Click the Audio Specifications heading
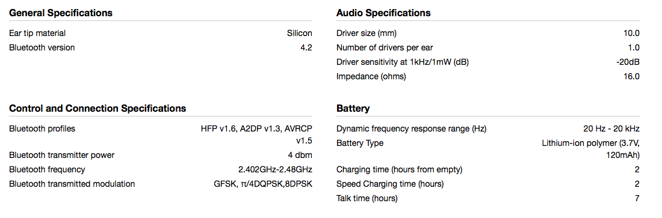Image resolution: width=662 pixels, height=218 pixels. 383,13
